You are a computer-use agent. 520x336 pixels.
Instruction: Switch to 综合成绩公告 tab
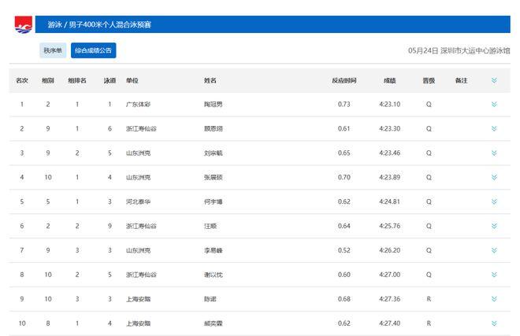click(x=93, y=50)
